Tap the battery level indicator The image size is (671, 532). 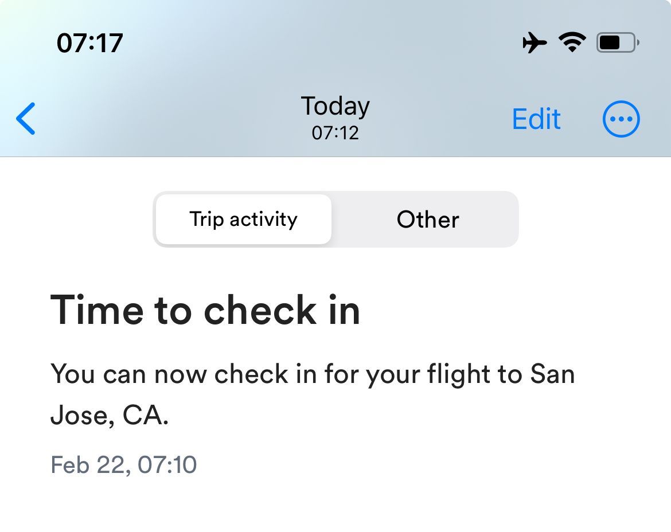(618, 42)
